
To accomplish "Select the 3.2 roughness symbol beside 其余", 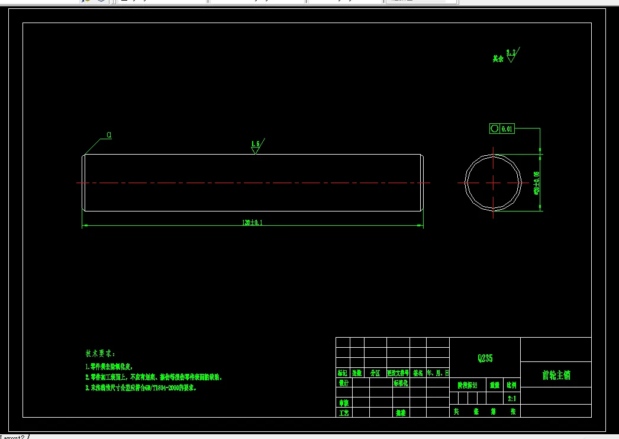I will point(513,55).
